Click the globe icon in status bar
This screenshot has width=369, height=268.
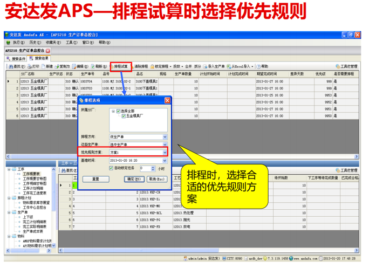291,259
